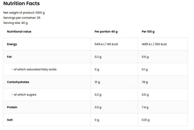Click the 0.01 g salt value
This screenshot has height=130, width=194.
[x=146, y=120]
